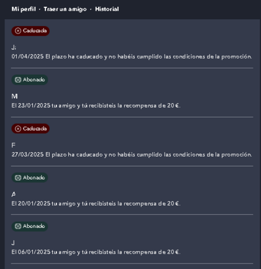Screen dimensions: 261x269
Task: Click the Abonado badge above 23/01/2025 entry
Action: [x=30, y=80]
